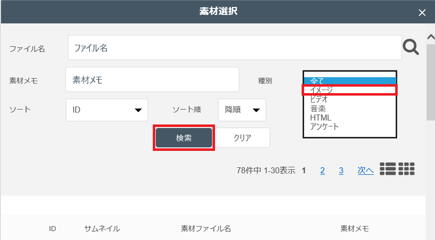
Task: Focus the ファイル名 text field
Action: coord(234,48)
